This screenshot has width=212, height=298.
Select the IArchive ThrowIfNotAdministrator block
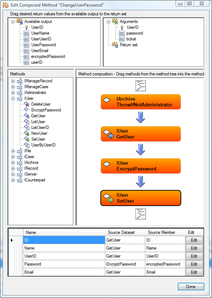pyautogui.click(x=141, y=102)
